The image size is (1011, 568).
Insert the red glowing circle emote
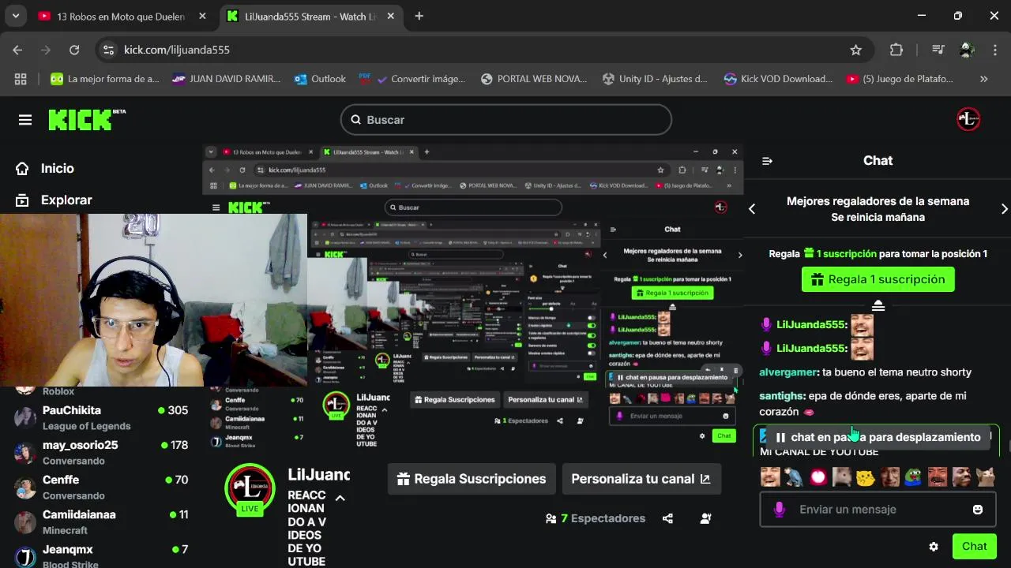click(x=818, y=476)
